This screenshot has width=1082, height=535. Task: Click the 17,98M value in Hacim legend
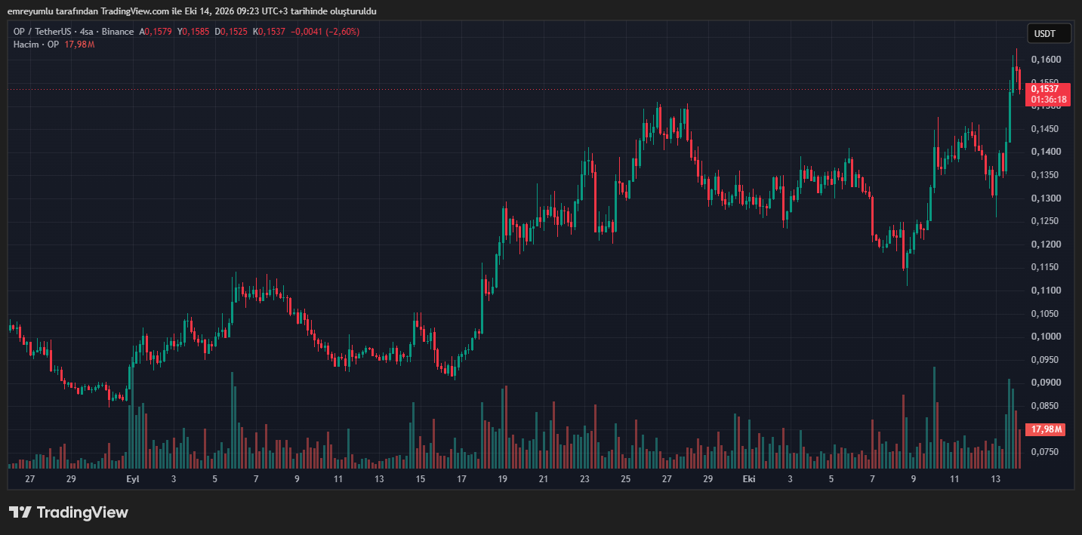click(x=79, y=45)
